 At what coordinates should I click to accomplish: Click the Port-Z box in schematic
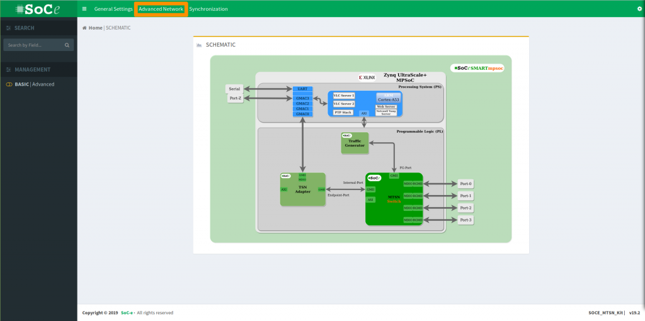pyautogui.click(x=235, y=98)
